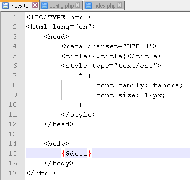Click the {$title} placeholder line
Viewport: 190px width, 180px height.
point(112,56)
